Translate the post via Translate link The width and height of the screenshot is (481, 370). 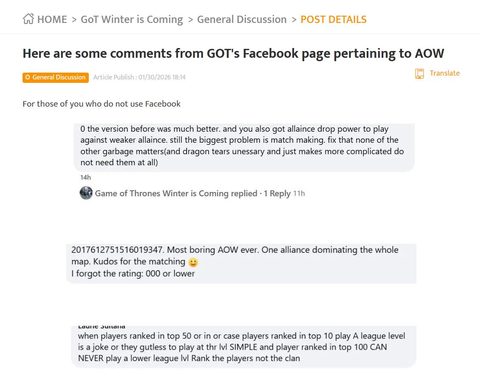click(x=444, y=73)
